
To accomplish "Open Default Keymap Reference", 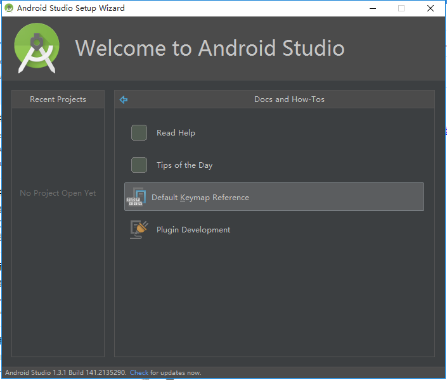I will pos(274,197).
